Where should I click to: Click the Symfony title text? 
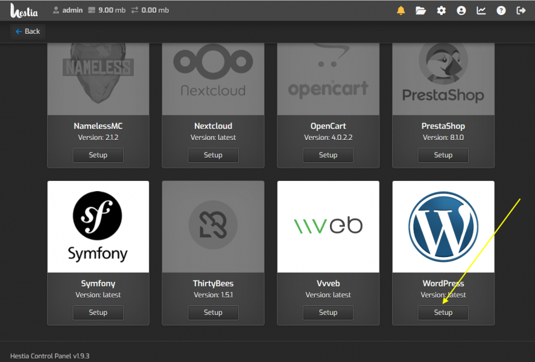[x=98, y=284]
